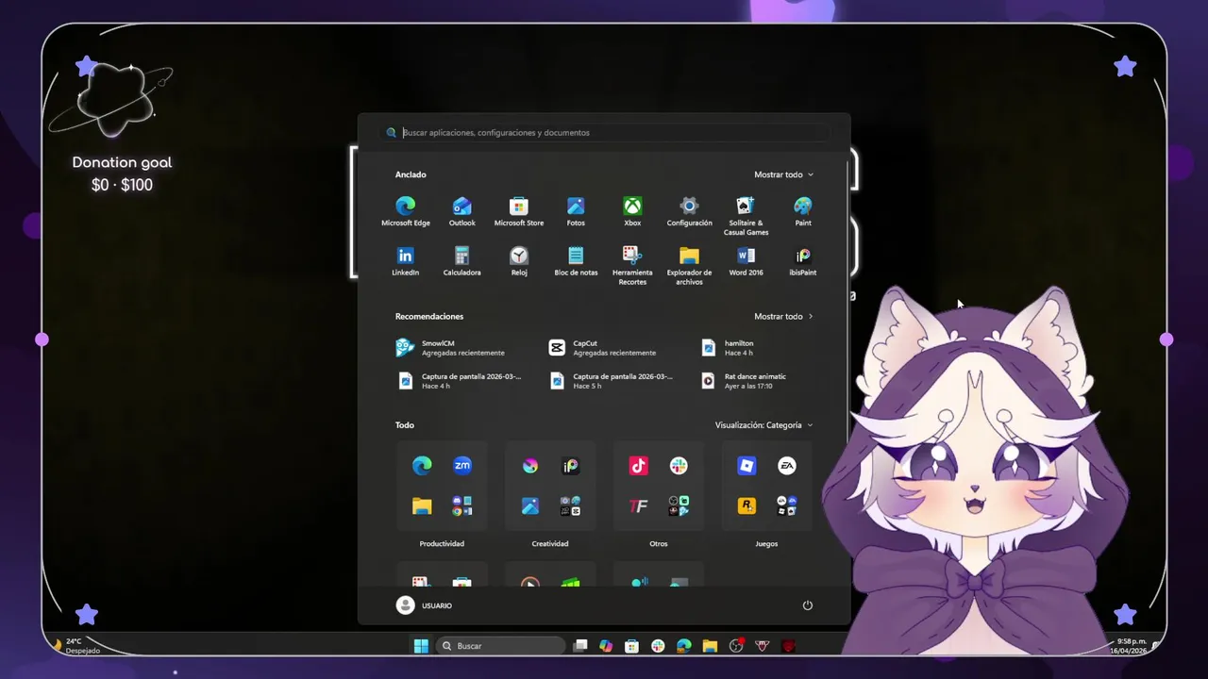Open Edge in the Productividad group
This screenshot has width=1208, height=679.
tap(422, 466)
